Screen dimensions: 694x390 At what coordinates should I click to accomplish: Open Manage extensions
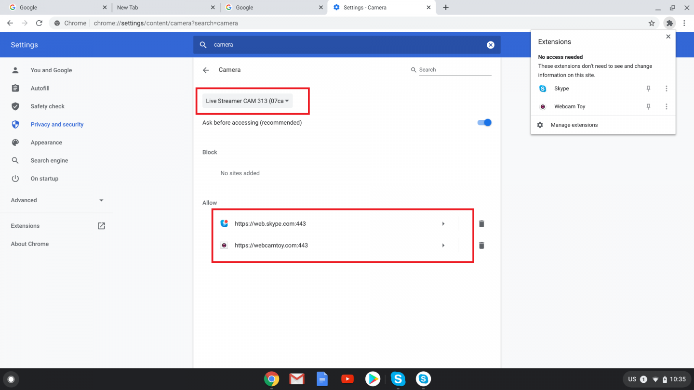(x=574, y=125)
